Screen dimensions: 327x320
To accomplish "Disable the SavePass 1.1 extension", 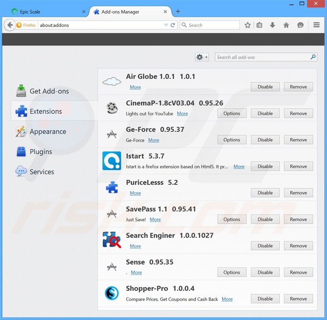I will 265,219.
